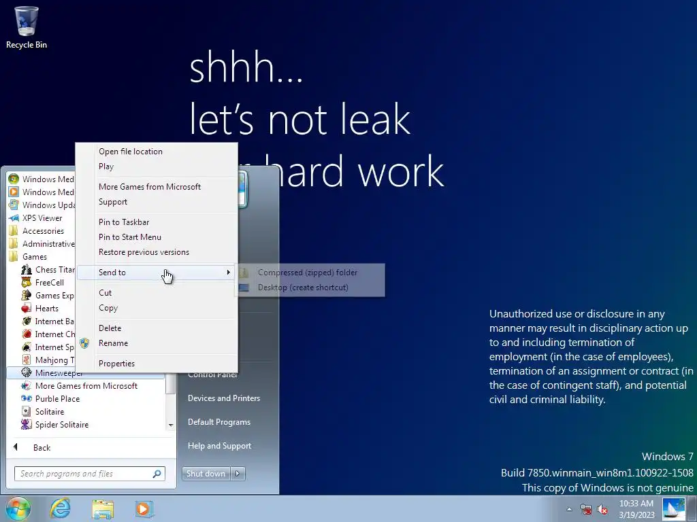Click the Internet Checkers icon
The height and width of the screenshot is (522, 697).
[x=27, y=334]
